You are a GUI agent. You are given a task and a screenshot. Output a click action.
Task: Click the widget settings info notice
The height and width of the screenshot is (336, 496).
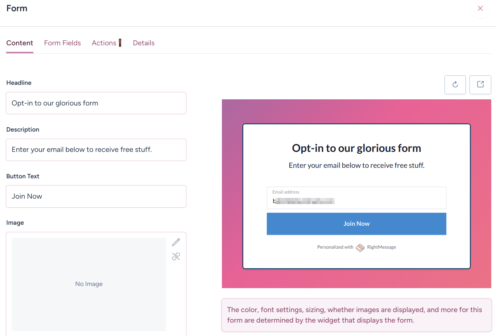(356, 315)
